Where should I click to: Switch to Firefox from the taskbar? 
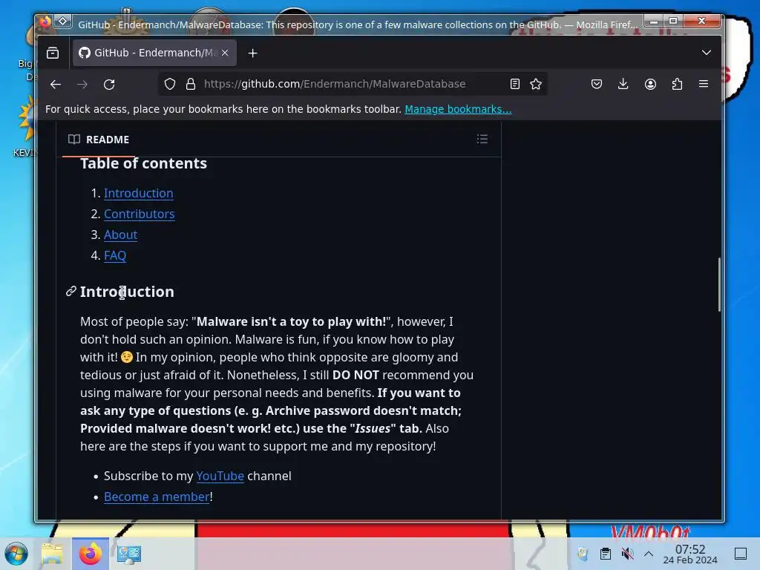(x=91, y=554)
